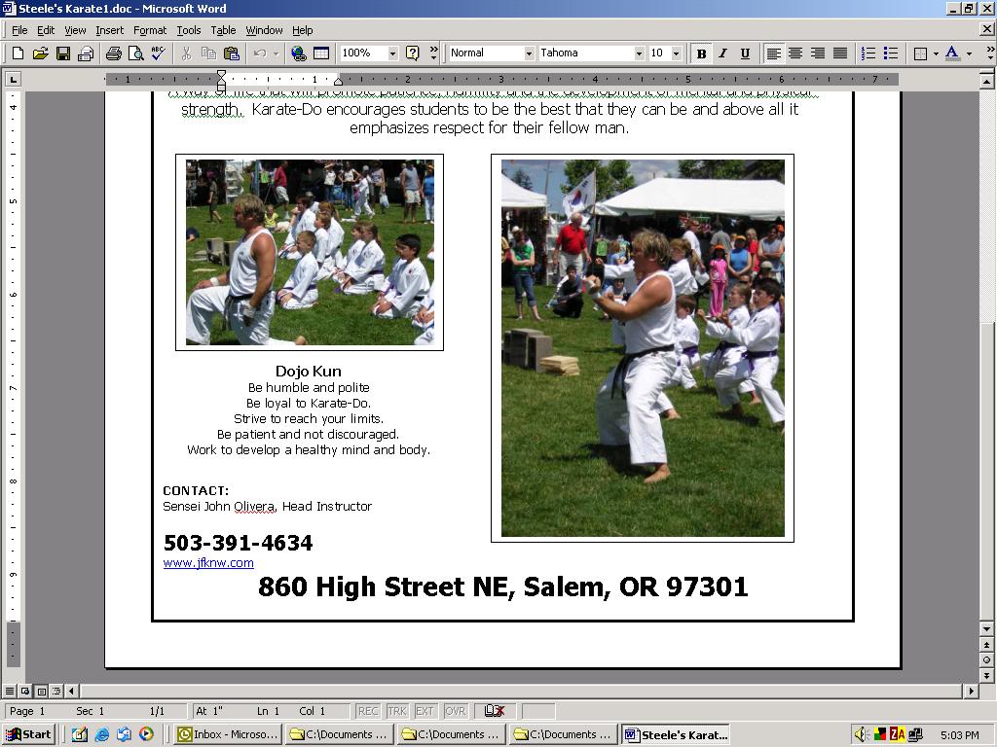The image size is (997, 747).
Task: Click the karate demonstration photo on the right
Action: tap(643, 348)
